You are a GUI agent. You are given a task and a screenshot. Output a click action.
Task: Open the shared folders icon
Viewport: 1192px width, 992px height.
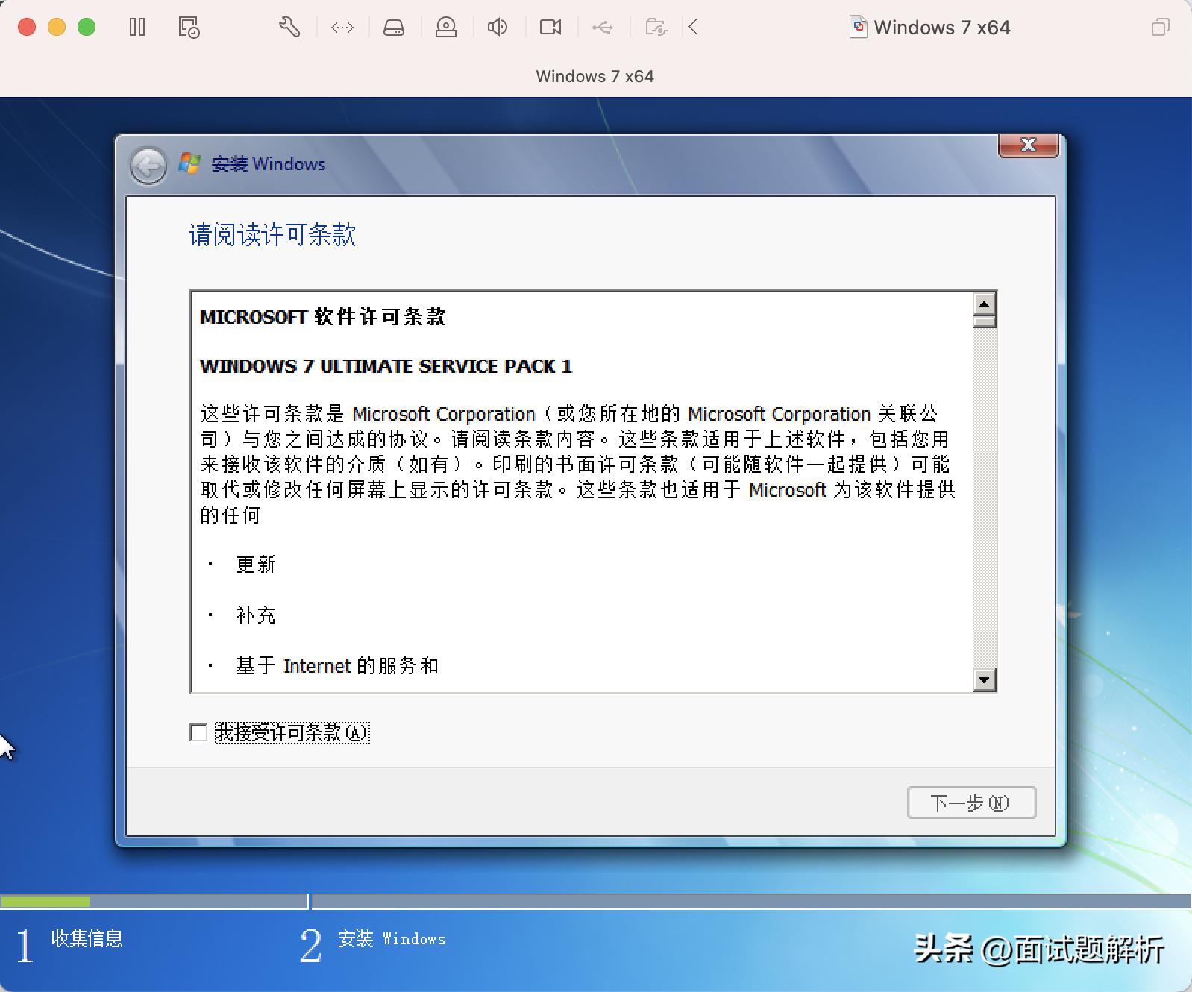tap(656, 28)
